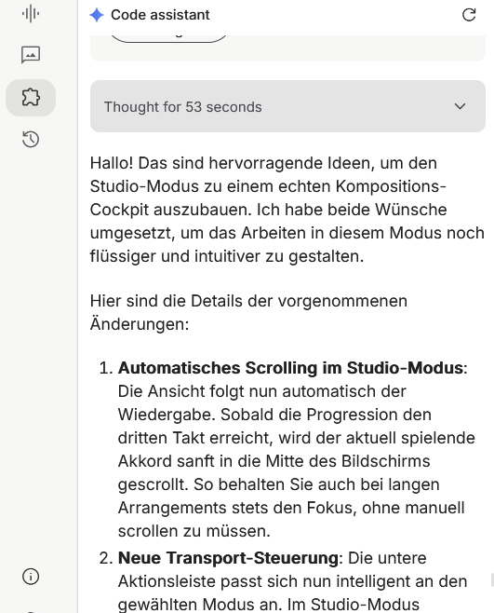Image resolution: width=494 pixels, height=613 pixels.
Task: Click the refresh icon in header
Action: coord(469,15)
